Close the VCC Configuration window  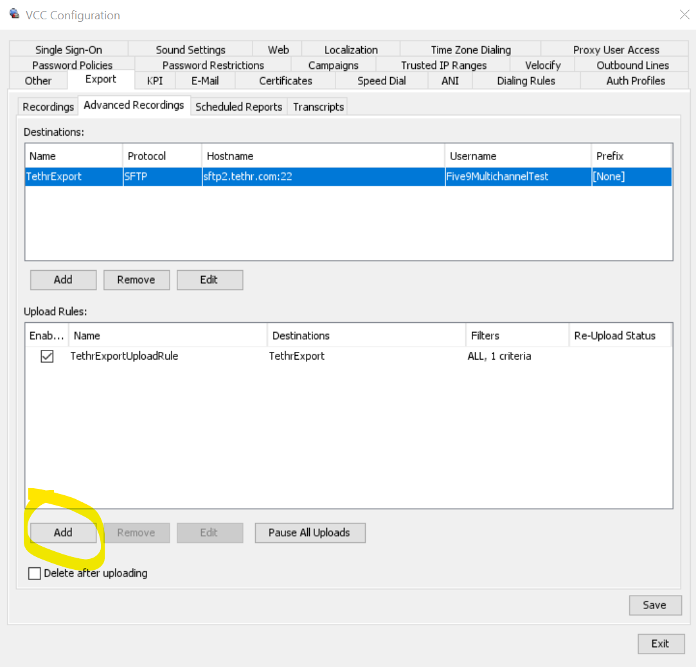click(684, 15)
